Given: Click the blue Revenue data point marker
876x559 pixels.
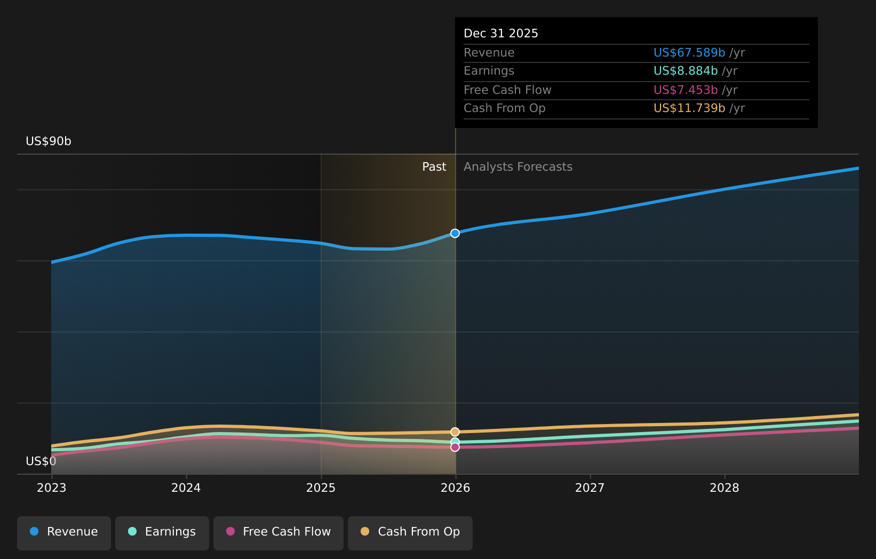Looking at the screenshot, I should click(x=455, y=233).
